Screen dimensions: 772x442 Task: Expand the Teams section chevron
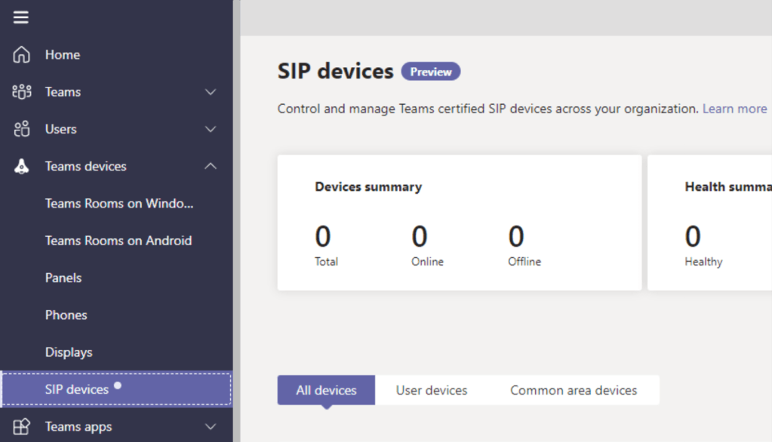[211, 92]
